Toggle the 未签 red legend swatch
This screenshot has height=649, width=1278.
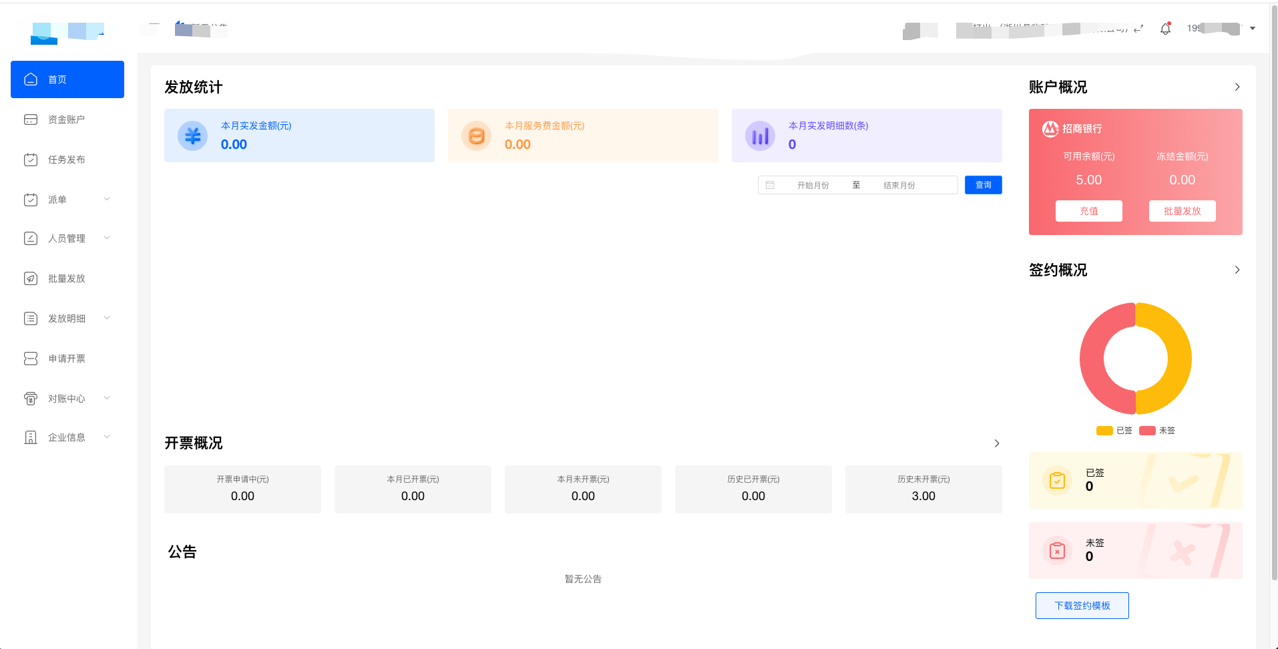(x=1147, y=431)
